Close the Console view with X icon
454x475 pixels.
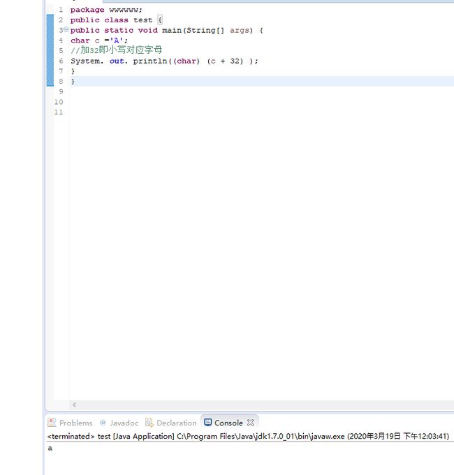click(251, 422)
